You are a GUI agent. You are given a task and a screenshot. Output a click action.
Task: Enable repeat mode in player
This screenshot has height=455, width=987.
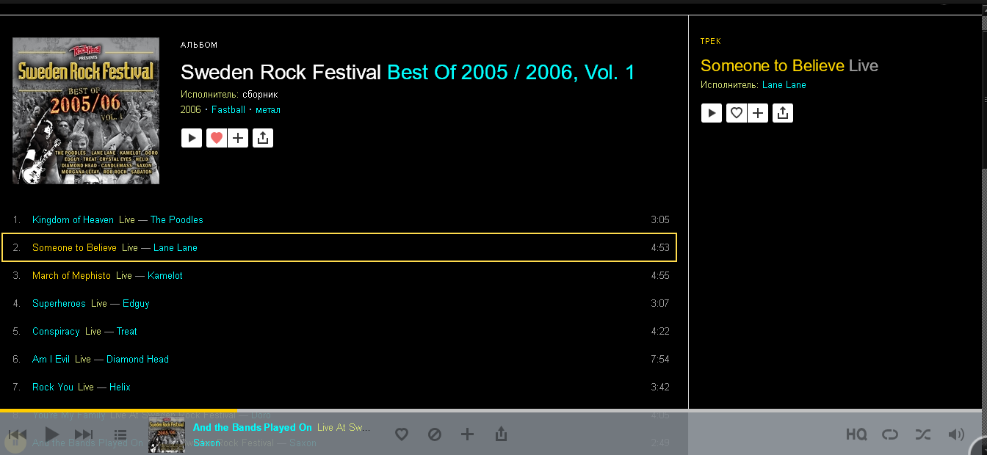890,434
